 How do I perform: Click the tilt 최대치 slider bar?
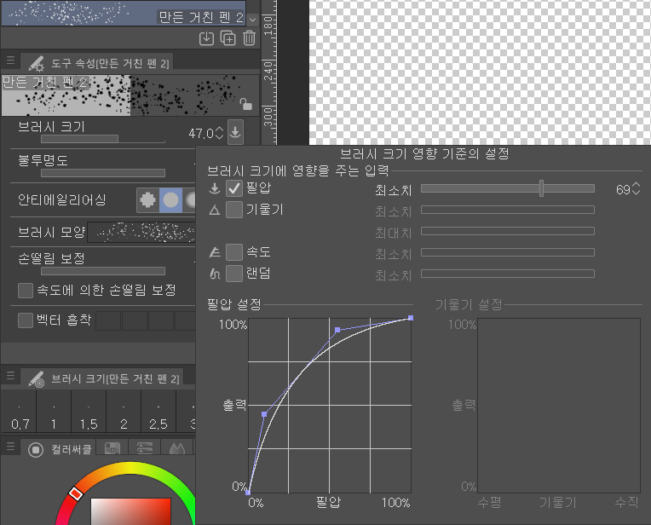point(508,231)
